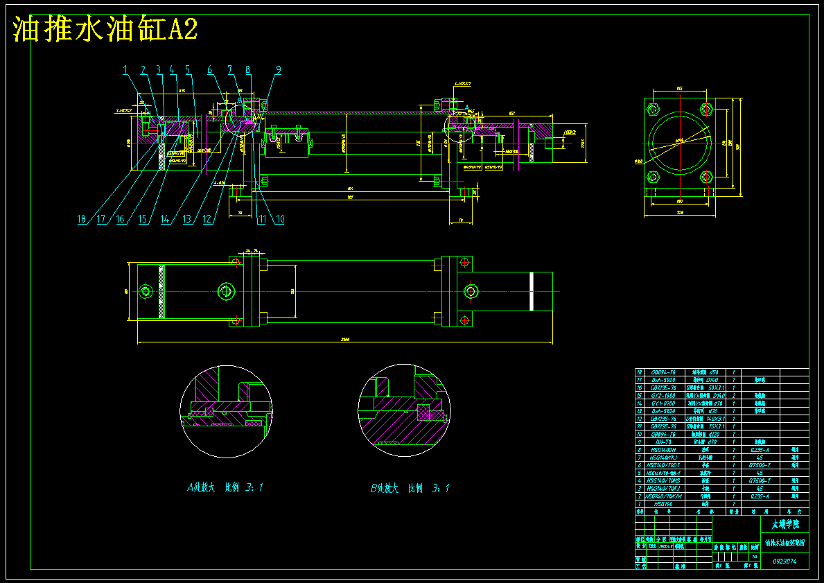Image resolution: width=824 pixels, height=583 pixels.
Task: Pick part balloon number 17
Action: click(x=100, y=219)
